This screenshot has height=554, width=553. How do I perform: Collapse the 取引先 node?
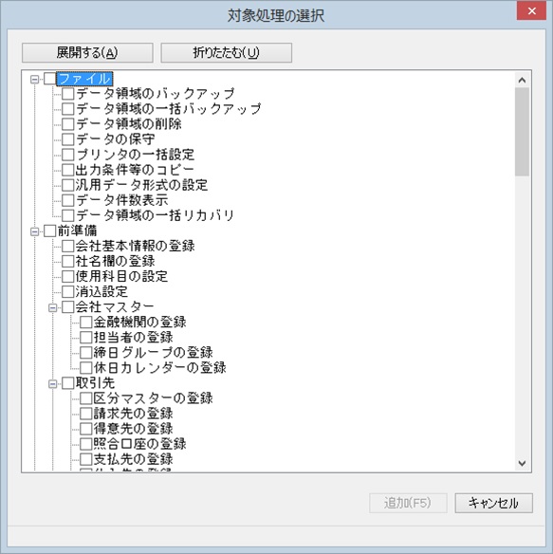(53, 384)
